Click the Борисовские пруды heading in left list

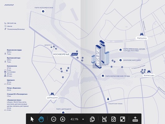point(14,50)
